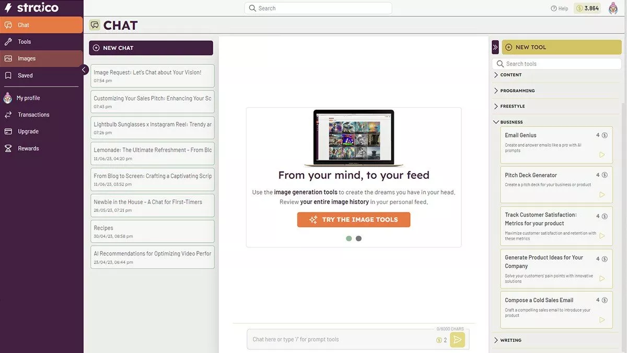627x353 pixels.
Task: Expand the Content tools category
Action: (x=510, y=75)
